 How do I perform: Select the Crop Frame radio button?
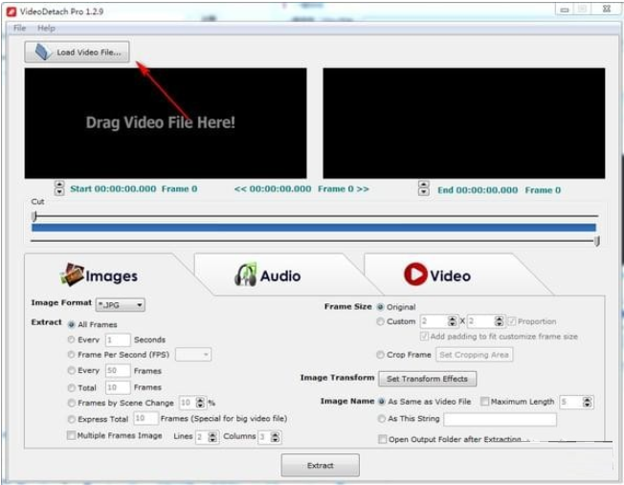point(381,355)
